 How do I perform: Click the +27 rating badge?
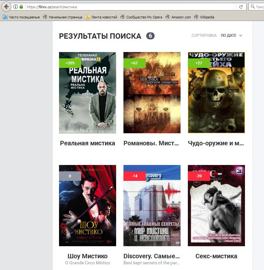point(199,63)
